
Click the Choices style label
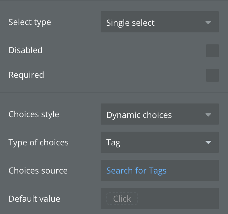pos(34,114)
